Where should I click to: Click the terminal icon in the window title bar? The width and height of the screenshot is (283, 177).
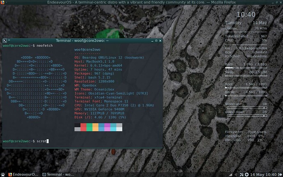tap(5, 41)
